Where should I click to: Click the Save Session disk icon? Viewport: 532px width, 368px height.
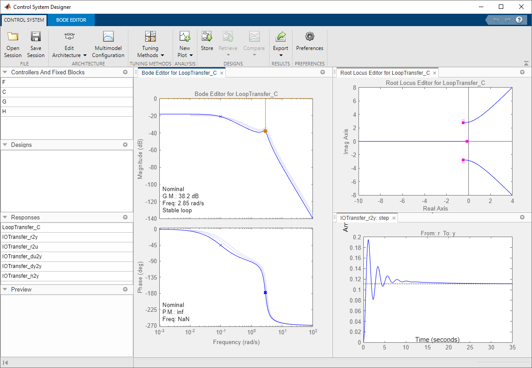click(x=35, y=37)
